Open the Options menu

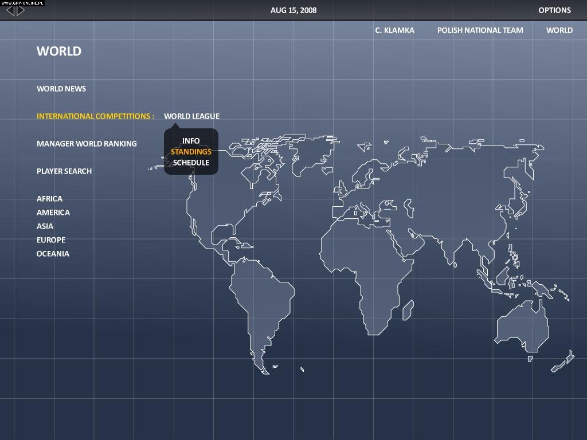(554, 10)
